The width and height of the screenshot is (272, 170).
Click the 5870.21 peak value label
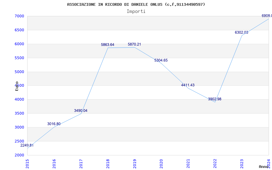pyautogui.click(x=134, y=45)
